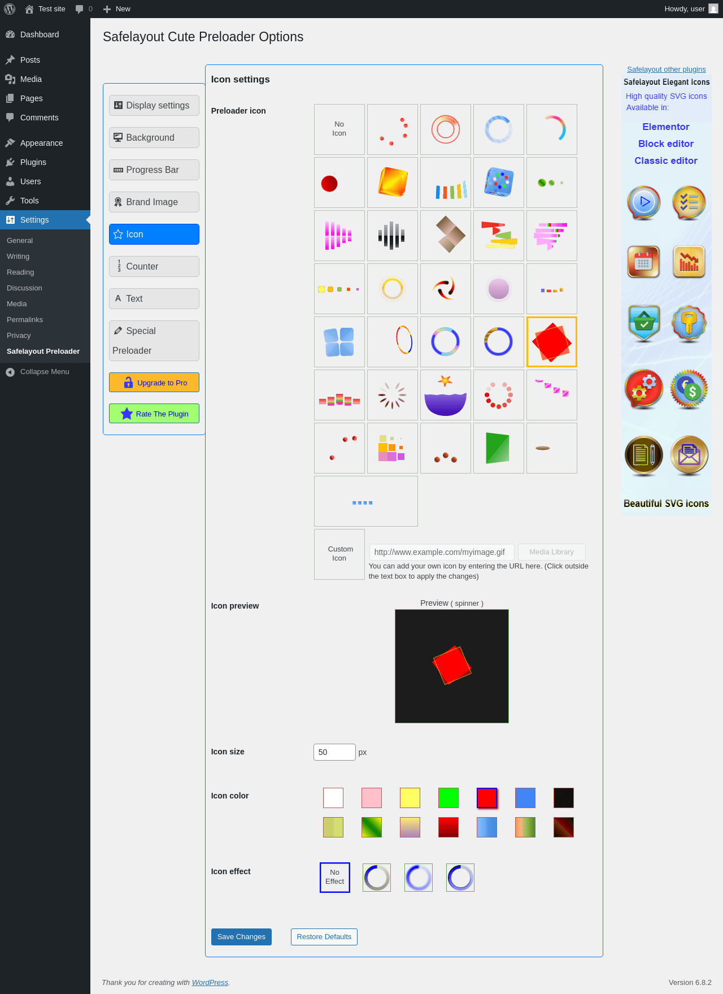Choose the blue gradient icon color swatch
723x994 pixels.
click(x=487, y=827)
